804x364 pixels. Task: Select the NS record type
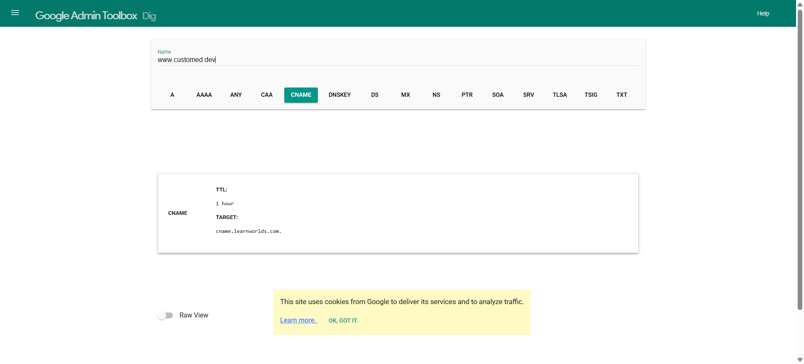(436, 95)
